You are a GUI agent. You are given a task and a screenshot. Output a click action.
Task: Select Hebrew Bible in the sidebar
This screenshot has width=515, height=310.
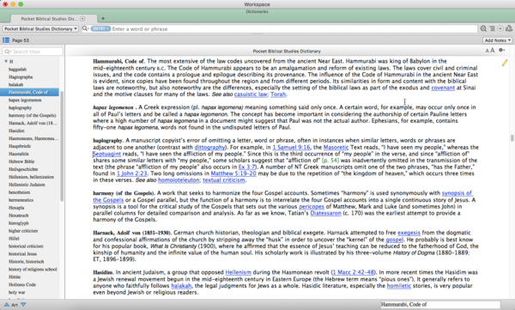21,161
